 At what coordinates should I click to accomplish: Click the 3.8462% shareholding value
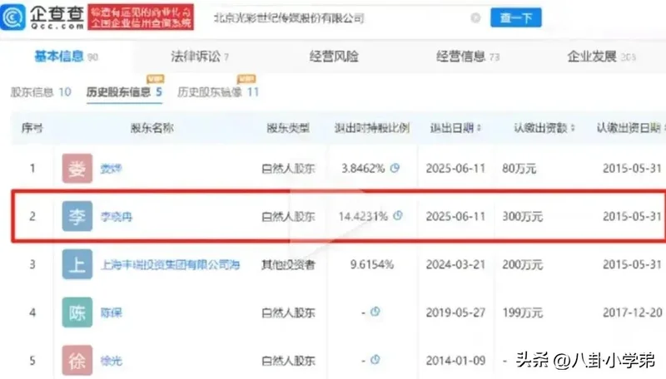tap(363, 169)
